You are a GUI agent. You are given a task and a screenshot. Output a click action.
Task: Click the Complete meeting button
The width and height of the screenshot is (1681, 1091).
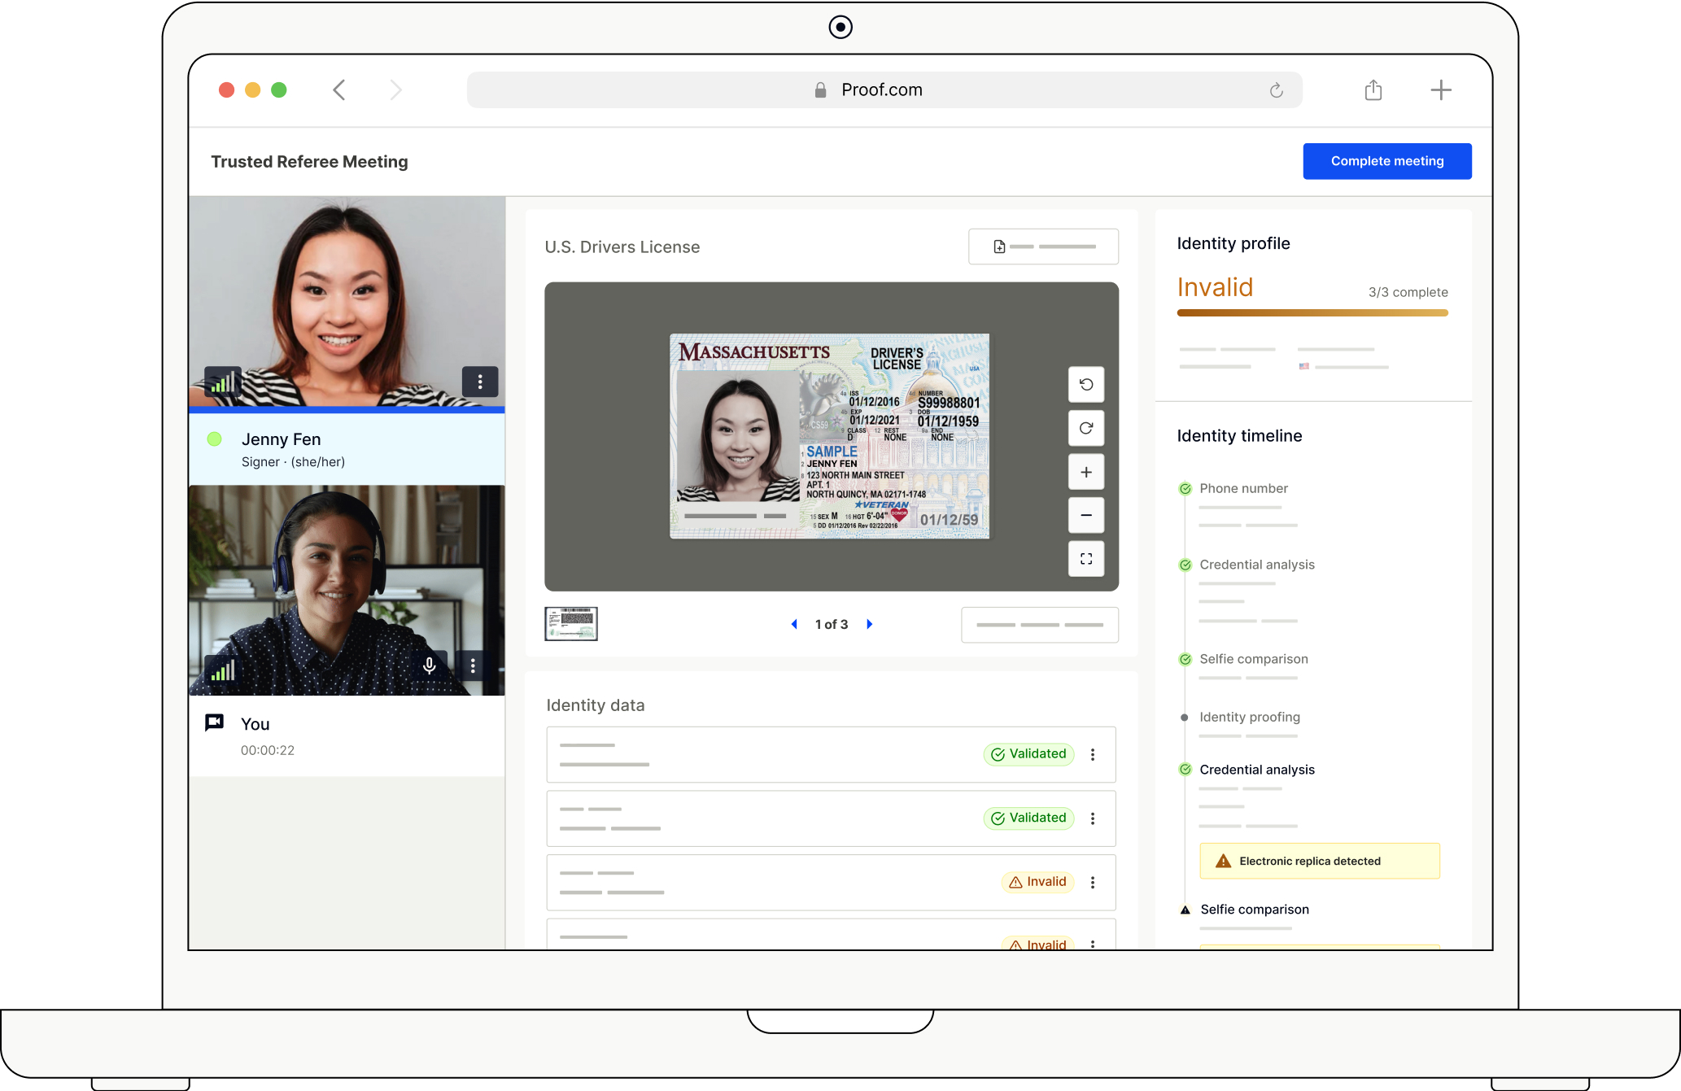pyautogui.click(x=1386, y=161)
